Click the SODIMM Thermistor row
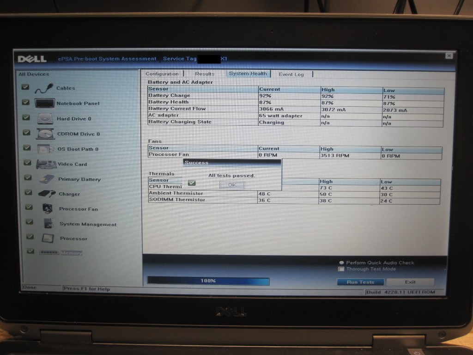The height and width of the screenshot is (355, 473). (x=294, y=201)
